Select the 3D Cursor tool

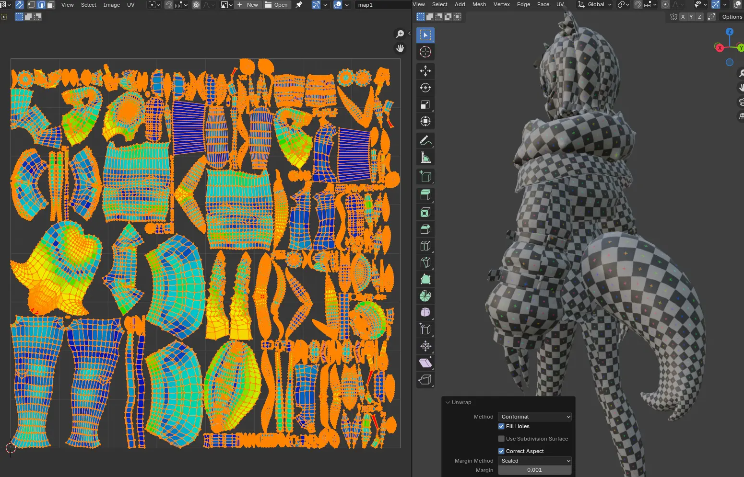point(425,52)
